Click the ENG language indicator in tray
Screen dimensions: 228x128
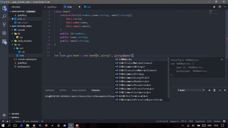click(209, 126)
